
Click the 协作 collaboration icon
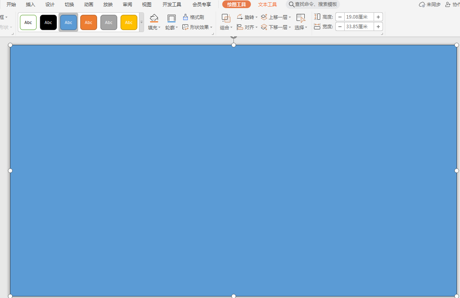[448, 4]
